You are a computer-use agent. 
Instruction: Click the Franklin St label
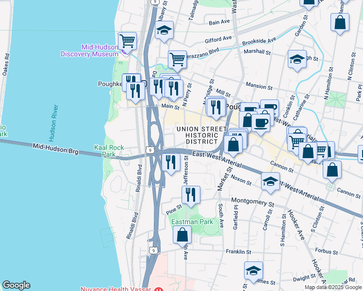pyautogui.click(x=238, y=252)
